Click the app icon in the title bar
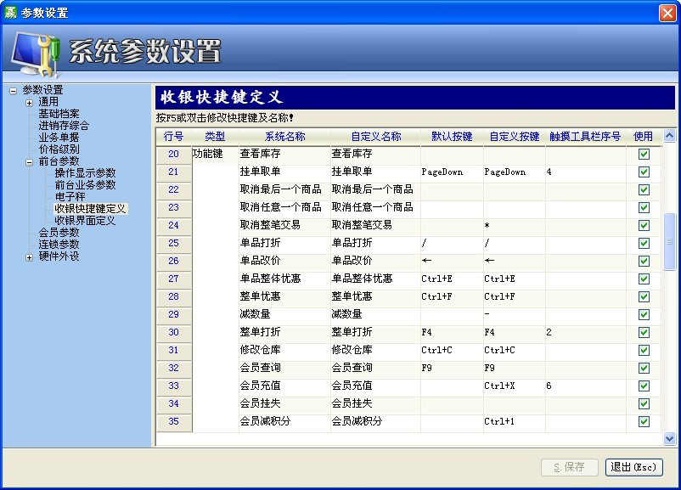The image size is (681, 490). pyautogui.click(x=10, y=12)
